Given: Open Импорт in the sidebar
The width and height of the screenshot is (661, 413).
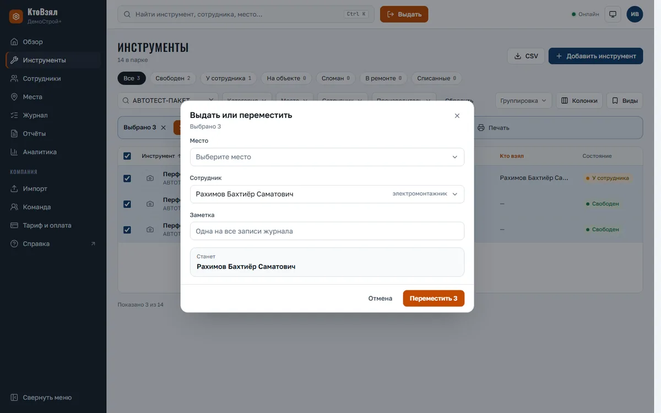Looking at the screenshot, I should [x=53, y=189].
